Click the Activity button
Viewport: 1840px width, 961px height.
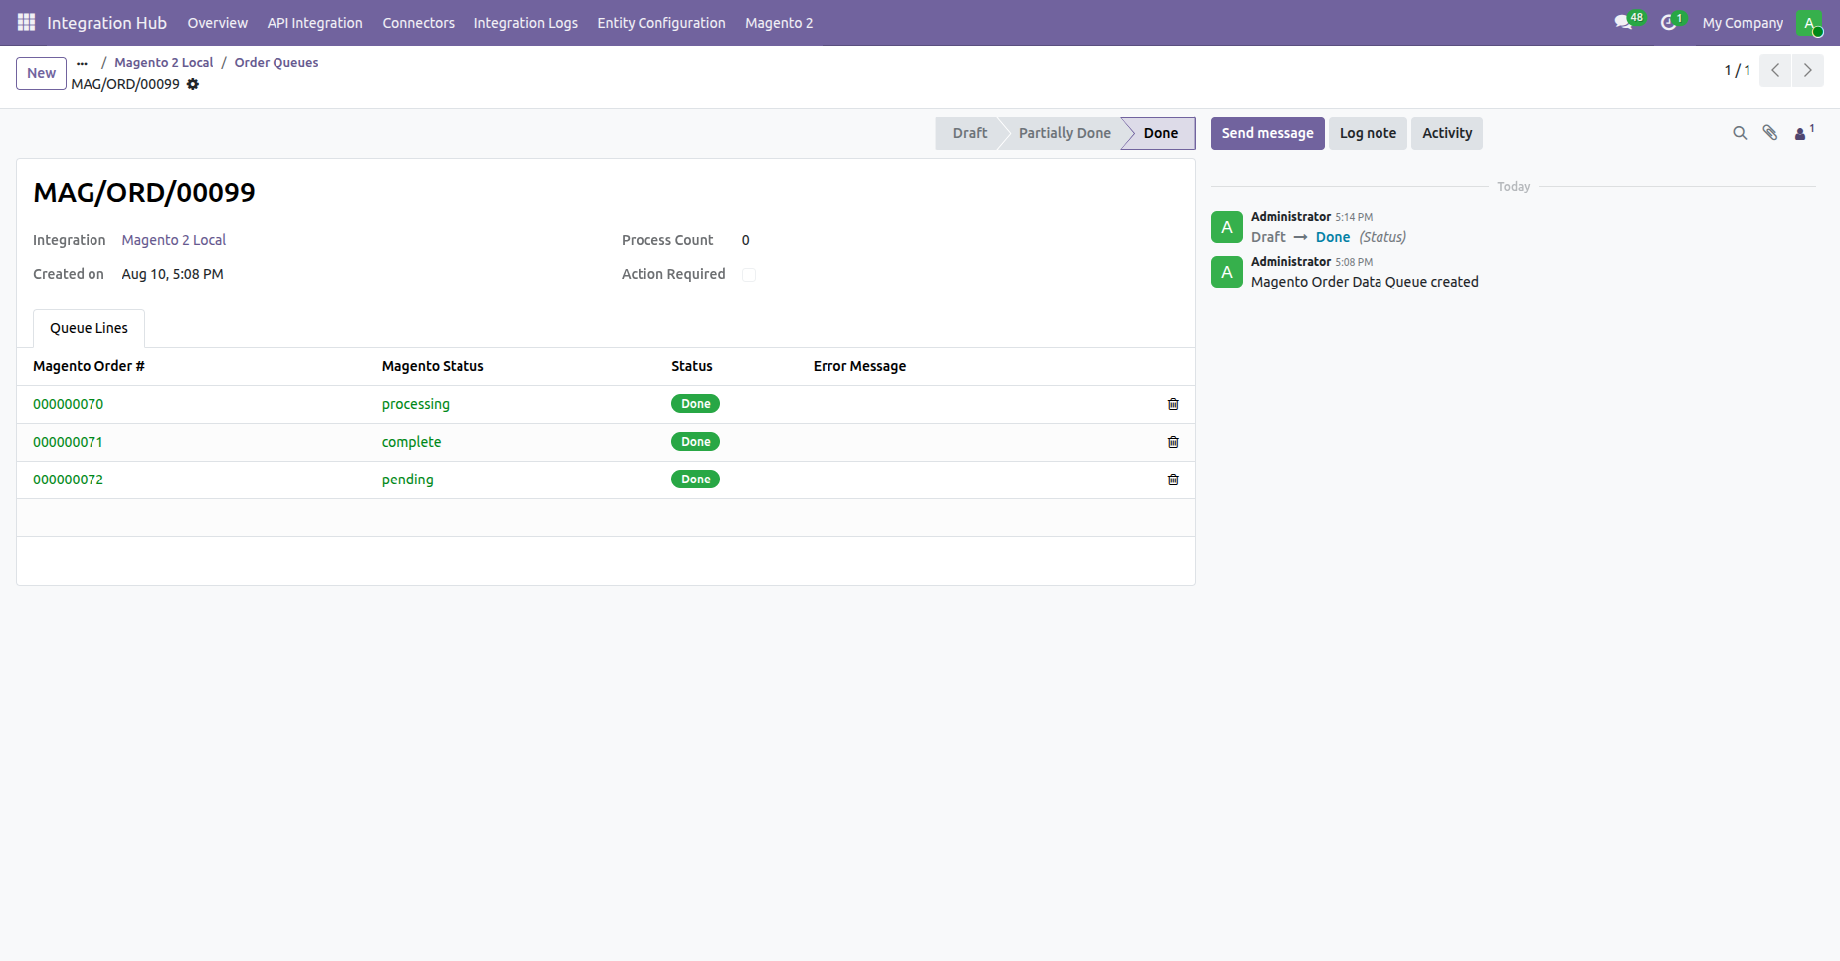[x=1446, y=133]
